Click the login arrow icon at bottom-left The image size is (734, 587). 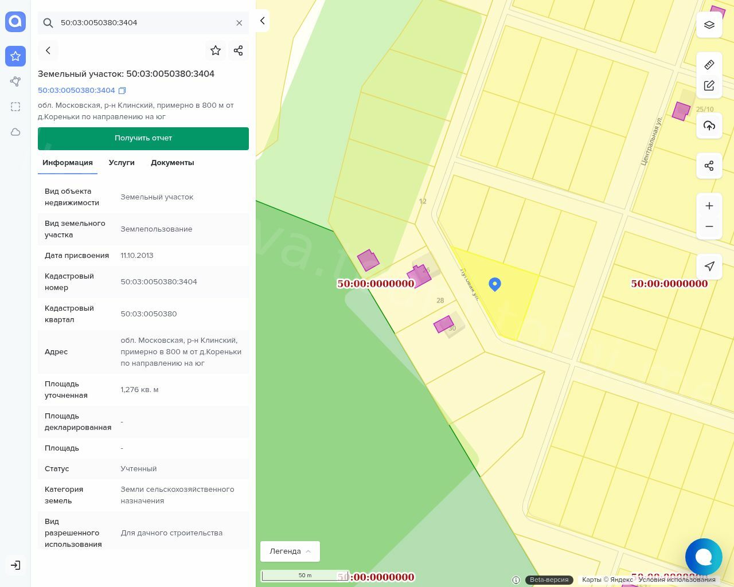15,565
